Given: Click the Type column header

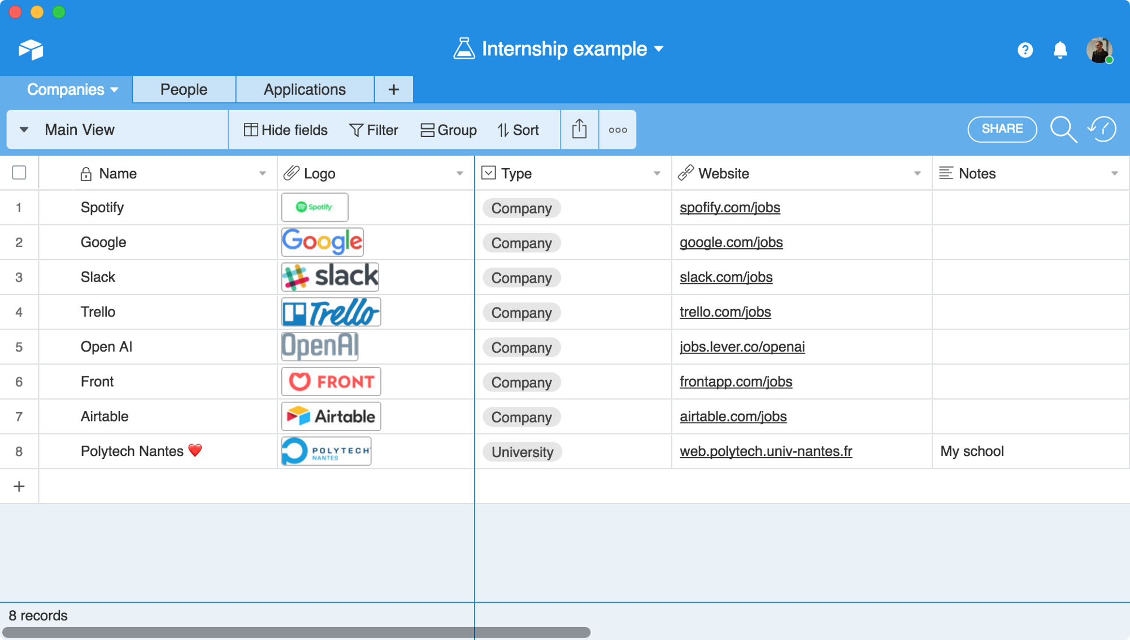Looking at the screenshot, I should tap(573, 173).
